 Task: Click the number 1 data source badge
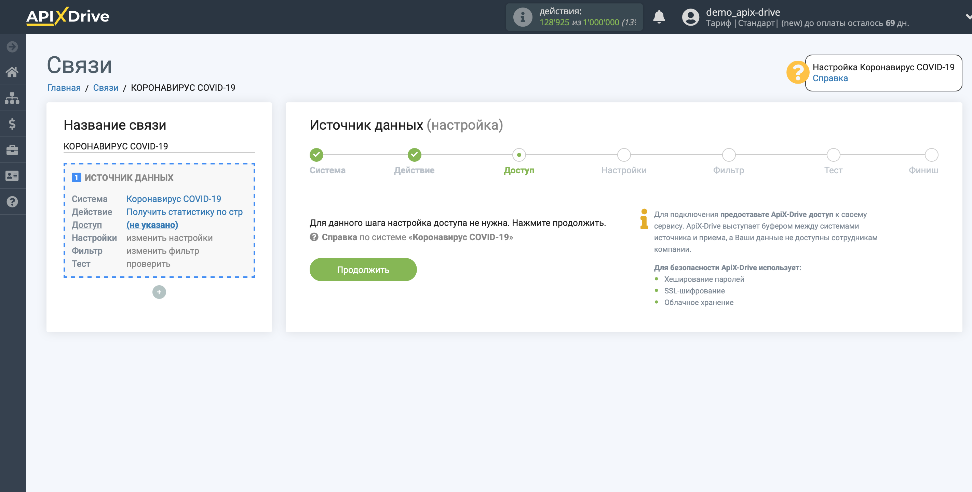click(x=76, y=177)
